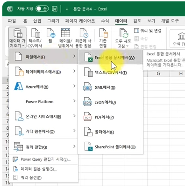This screenshot has height=186, width=185.
Task: Expand the Power Platform submenu
Action: click(43, 101)
